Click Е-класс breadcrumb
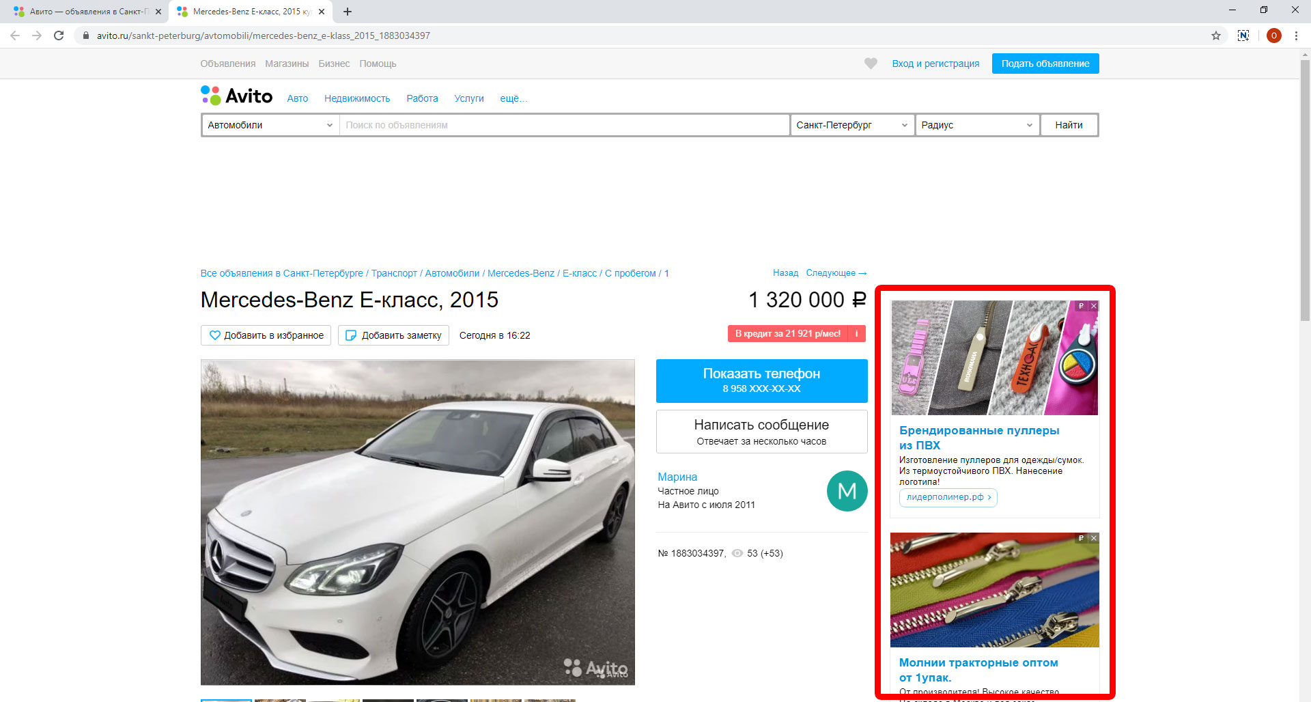Viewport: 1311px width, 702px height. (x=580, y=273)
